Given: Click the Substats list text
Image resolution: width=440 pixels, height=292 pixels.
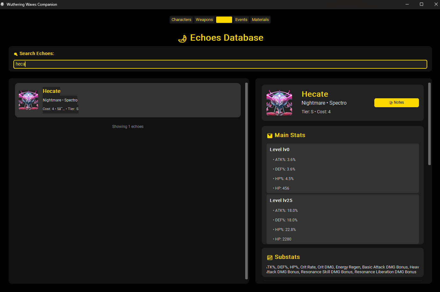Looking at the screenshot, I should pos(343,269).
